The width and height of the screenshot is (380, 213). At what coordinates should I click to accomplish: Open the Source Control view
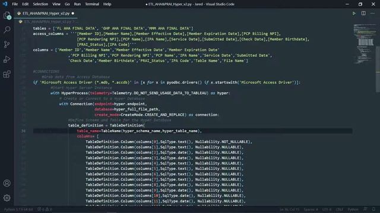7,44
